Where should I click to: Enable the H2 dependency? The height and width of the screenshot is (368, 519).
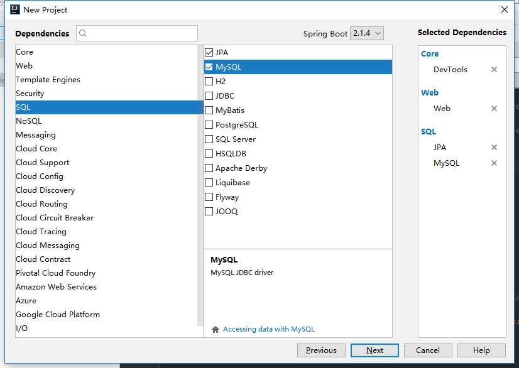pyautogui.click(x=209, y=82)
